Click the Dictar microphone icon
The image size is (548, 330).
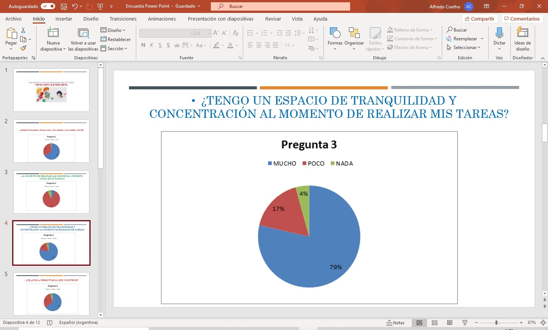499,39
